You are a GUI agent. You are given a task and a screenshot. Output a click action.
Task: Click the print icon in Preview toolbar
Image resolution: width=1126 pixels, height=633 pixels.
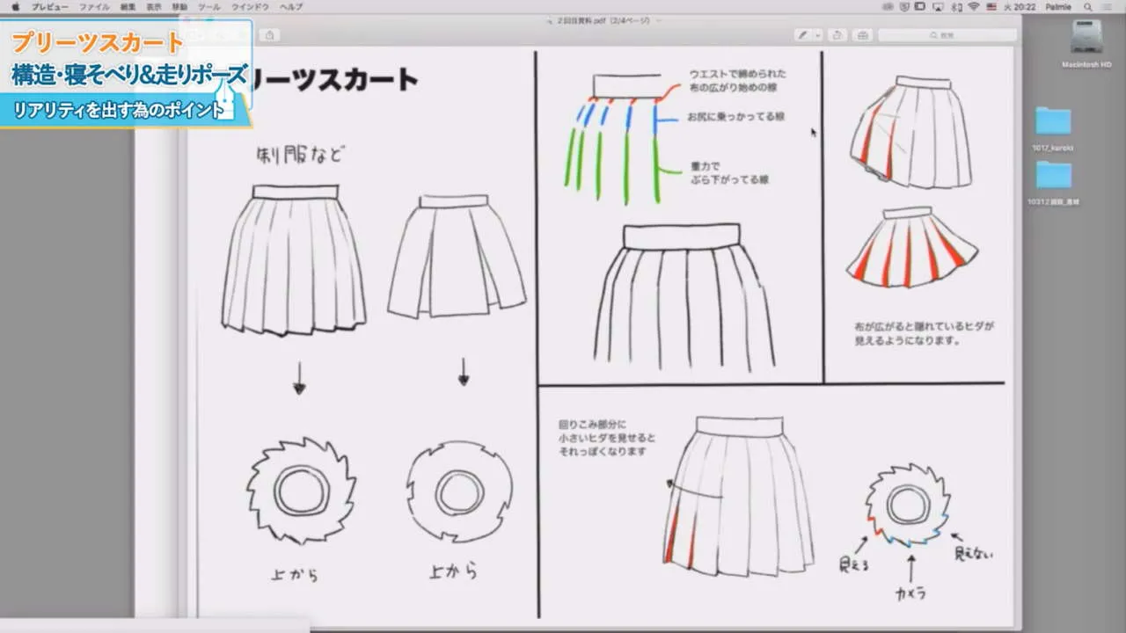point(863,34)
